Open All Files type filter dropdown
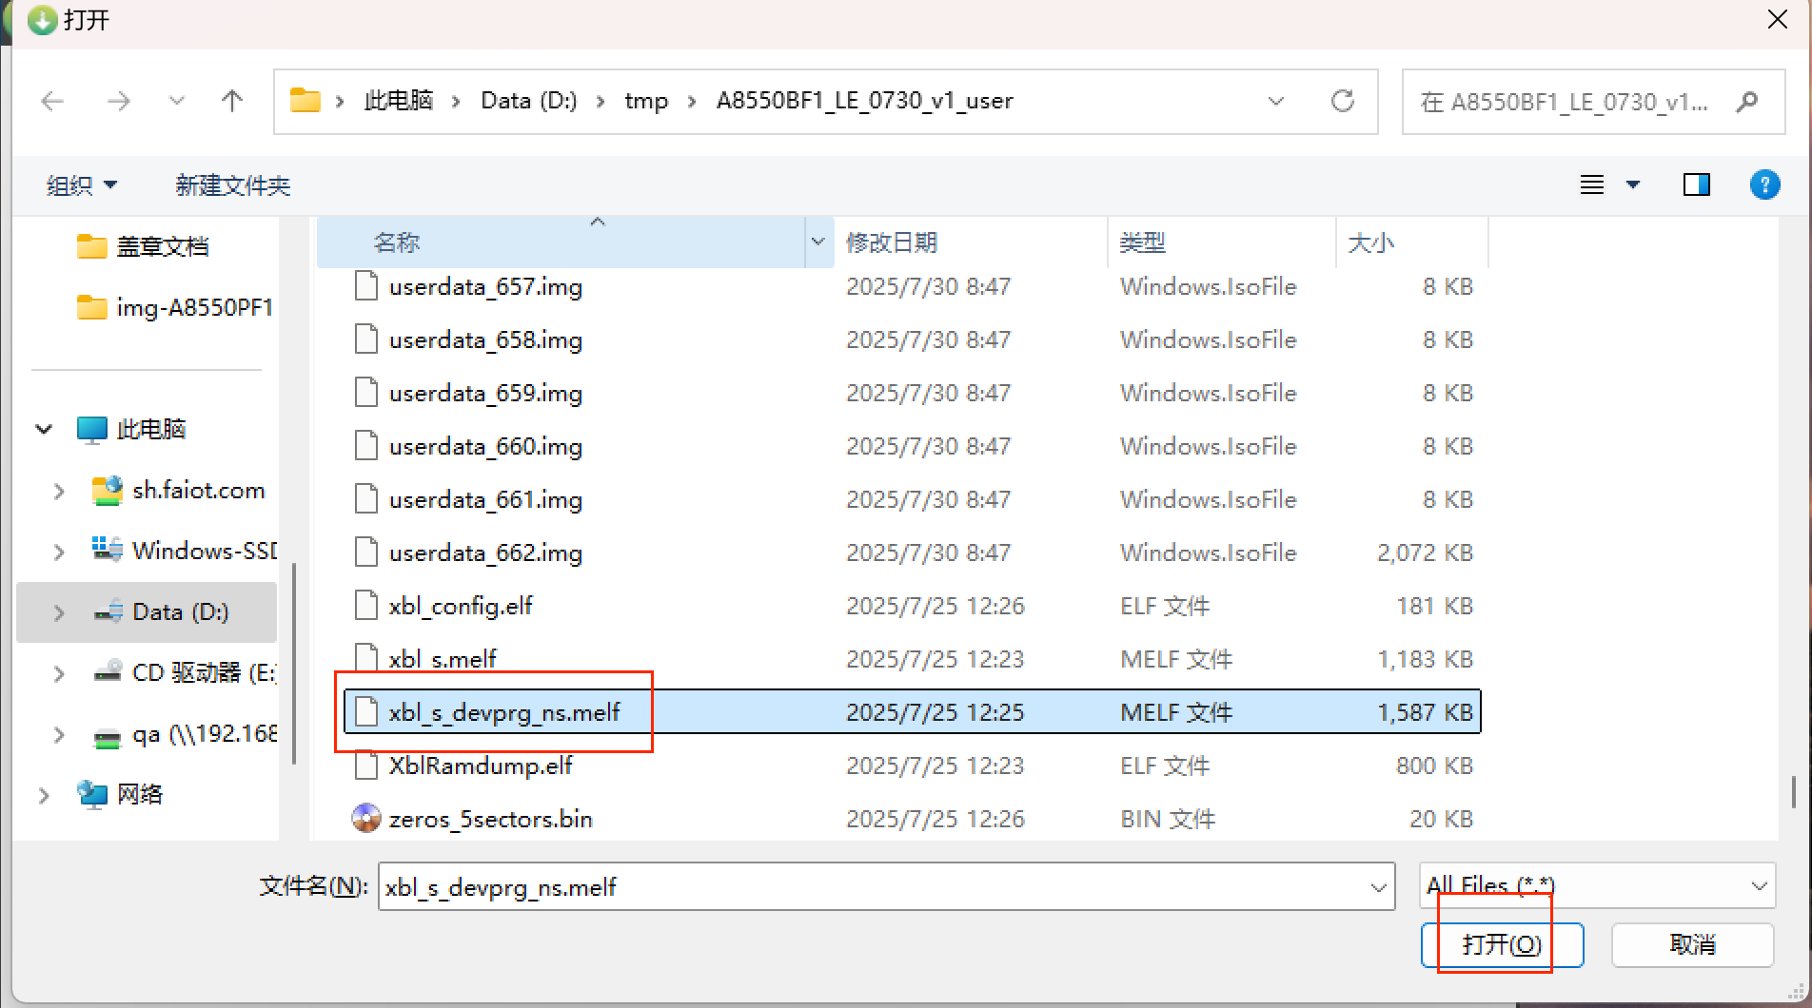The height and width of the screenshot is (1008, 1812). pyautogui.click(x=1597, y=886)
